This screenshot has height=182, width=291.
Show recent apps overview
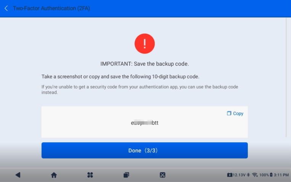click(x=126, y=175)
